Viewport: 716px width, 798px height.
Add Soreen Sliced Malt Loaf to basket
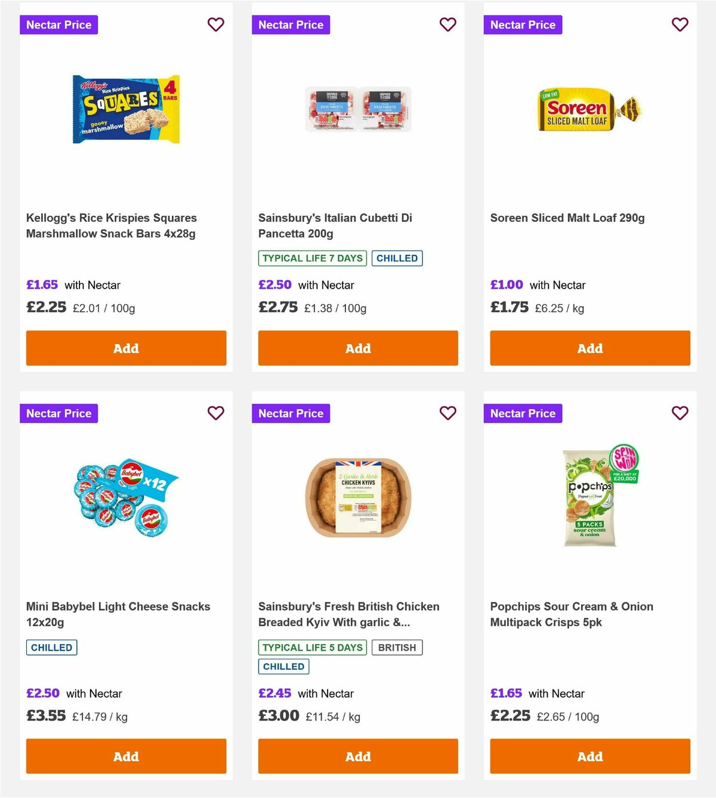click(590, 348)
